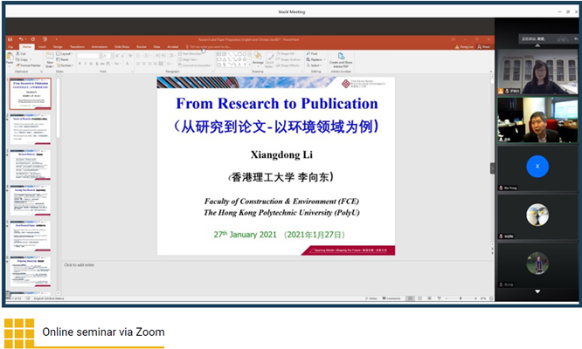Open the font name combo box
The width and height of the screenshot is (582, 349).
click(x=89, y=54)
